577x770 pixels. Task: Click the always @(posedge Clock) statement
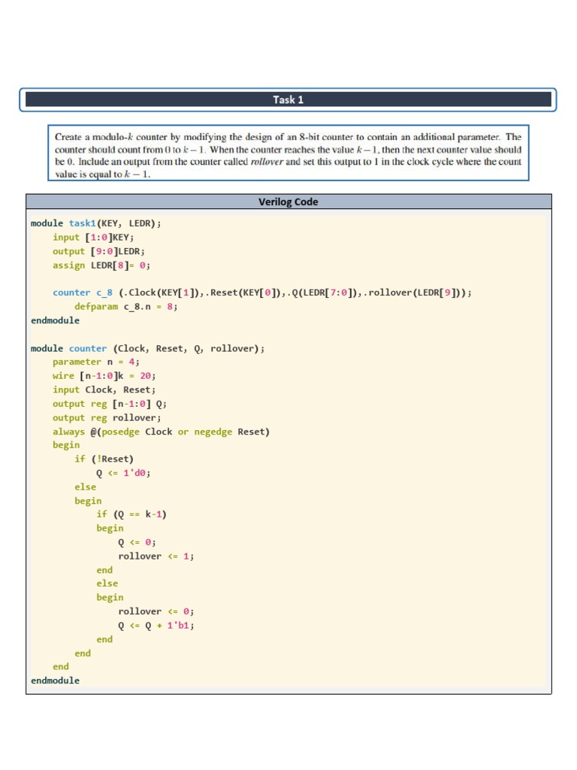(x=161, y=432)
